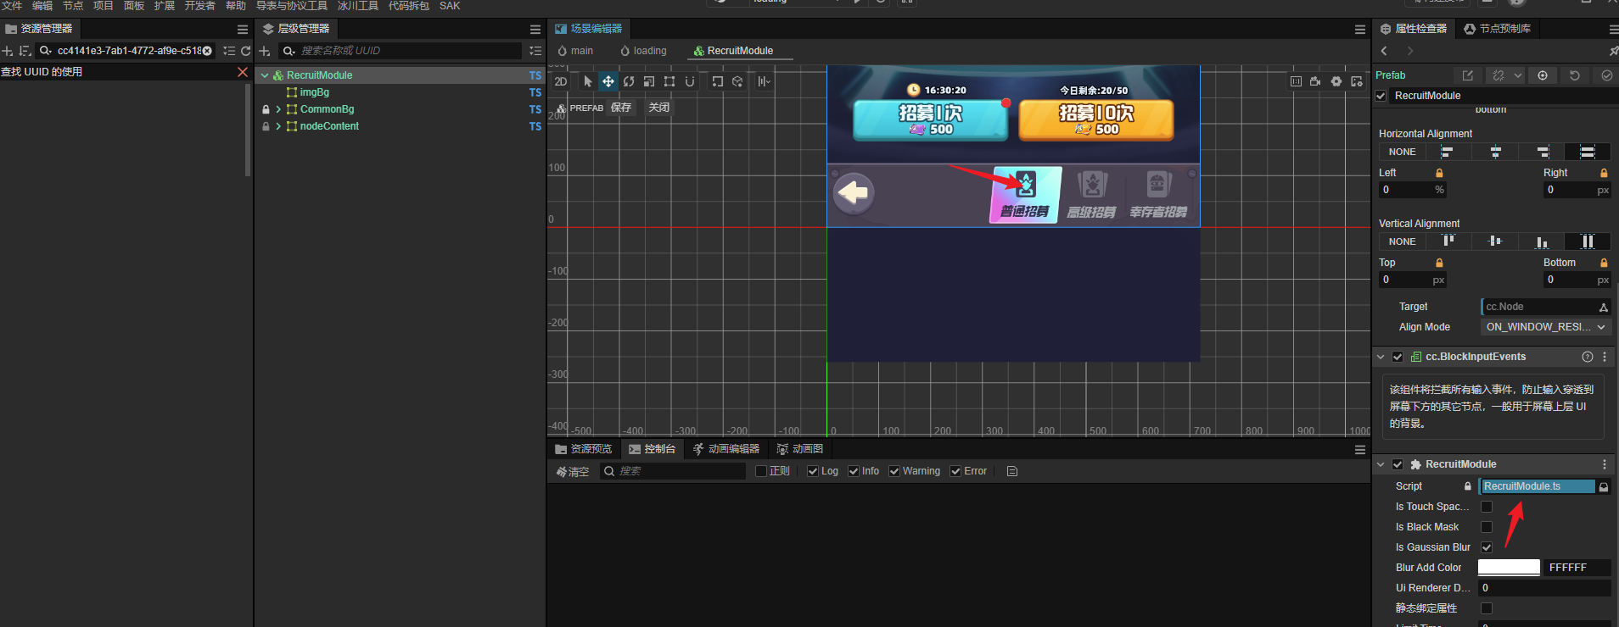Screen dimensions: 1619x627
Task: Select the Rect transform tool
Action: tap(669, 81)
